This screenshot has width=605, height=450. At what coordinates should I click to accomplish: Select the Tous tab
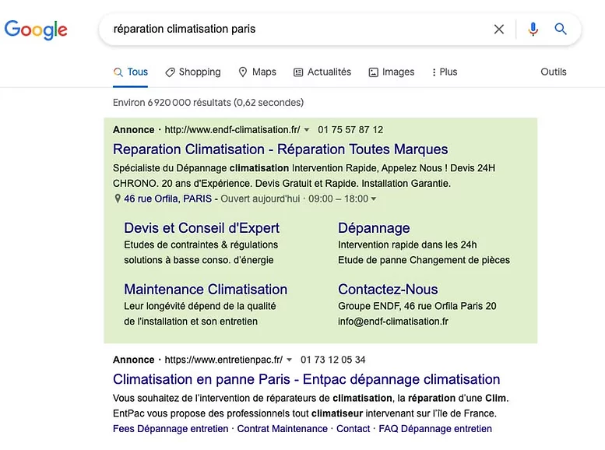pyautogui.click(x=130, y=72)
